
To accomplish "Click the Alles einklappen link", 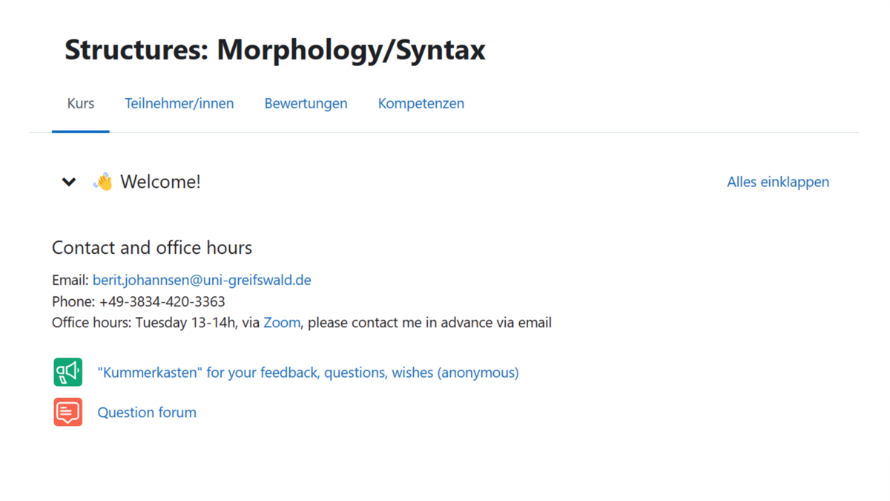I will coord(777,182).
